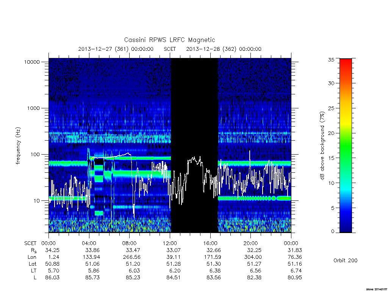This screenshot has width=388, height=291.
Task: Click the Lat value '51.30'
Action: coord(214,264)
